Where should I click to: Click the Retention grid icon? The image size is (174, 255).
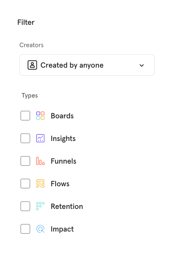coord(40,206)
